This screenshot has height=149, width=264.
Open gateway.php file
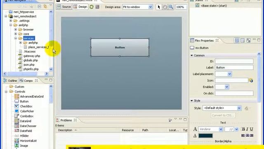coord(32,56)
